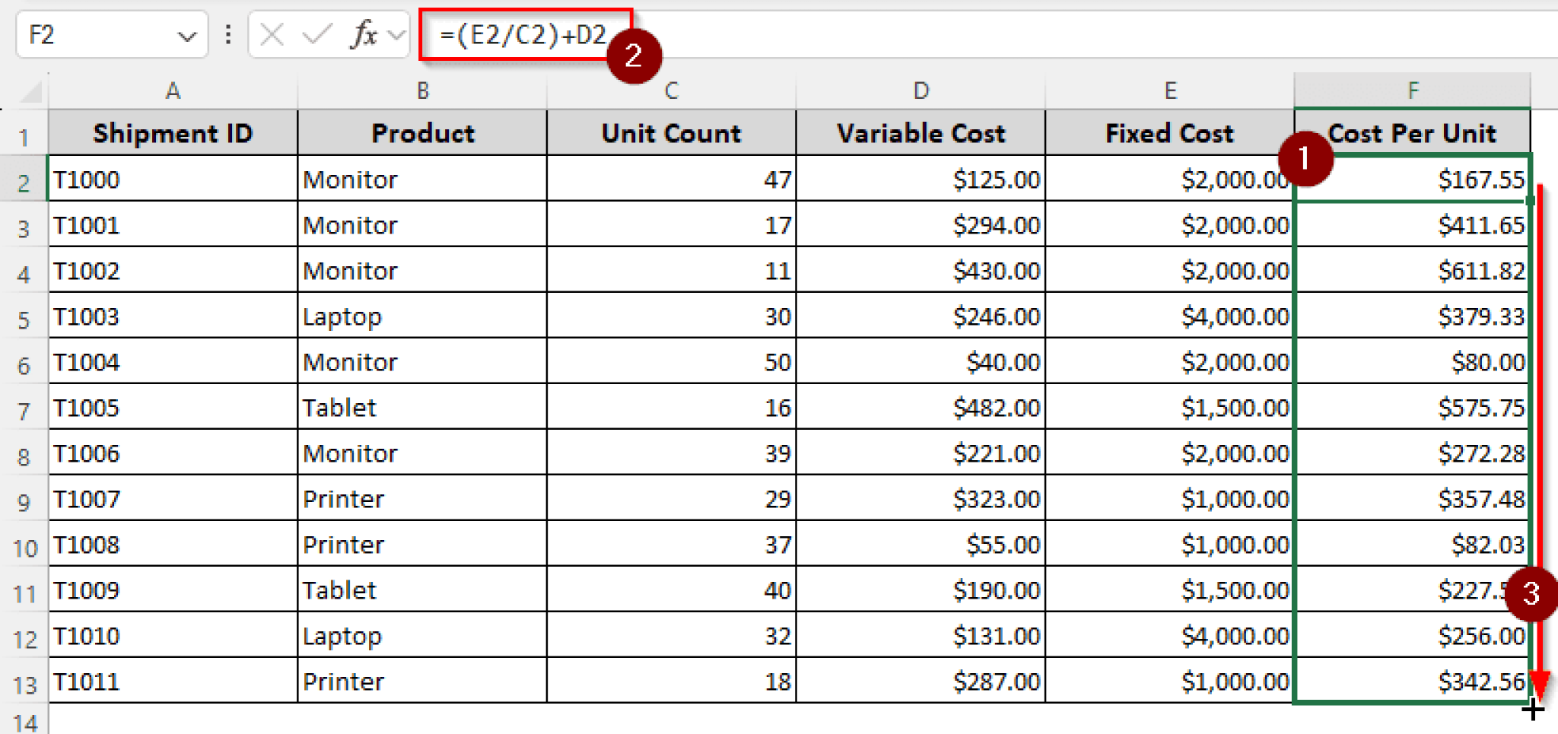Viewport: 1558px width, 734px height.
Task: Click the Fixed Cost header cell
Action: pos(1169,133)
